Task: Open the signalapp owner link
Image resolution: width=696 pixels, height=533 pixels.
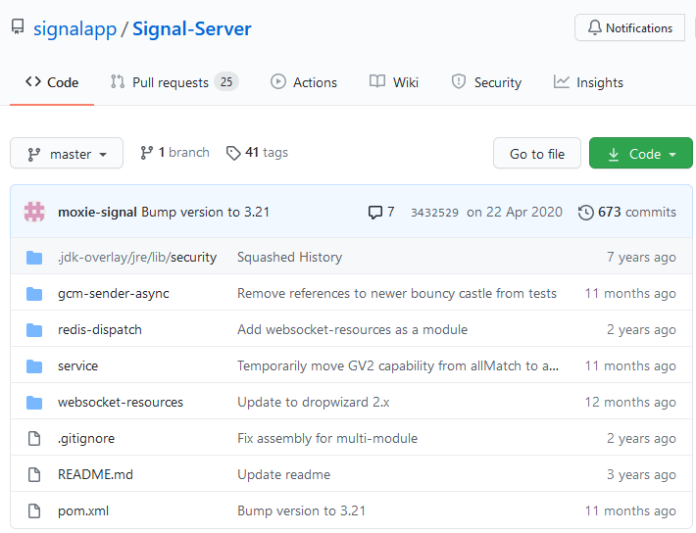Action: [75, 28]
